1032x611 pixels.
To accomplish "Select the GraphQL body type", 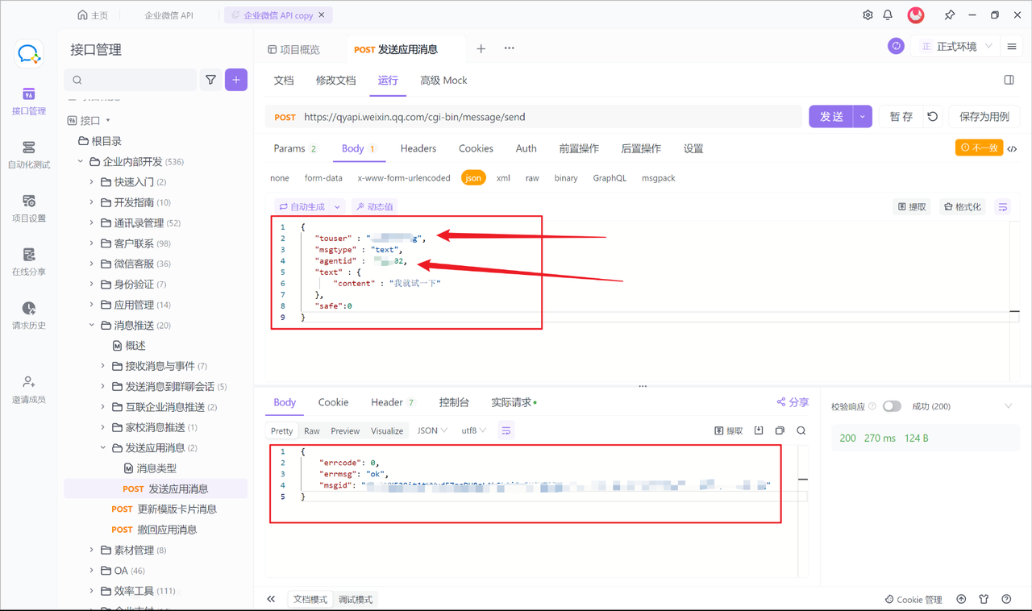I will tap(610, 178).
